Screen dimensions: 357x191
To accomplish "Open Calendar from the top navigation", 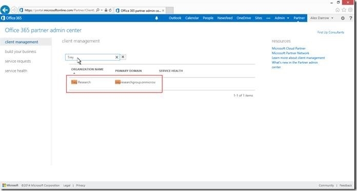I will point(192,18).
